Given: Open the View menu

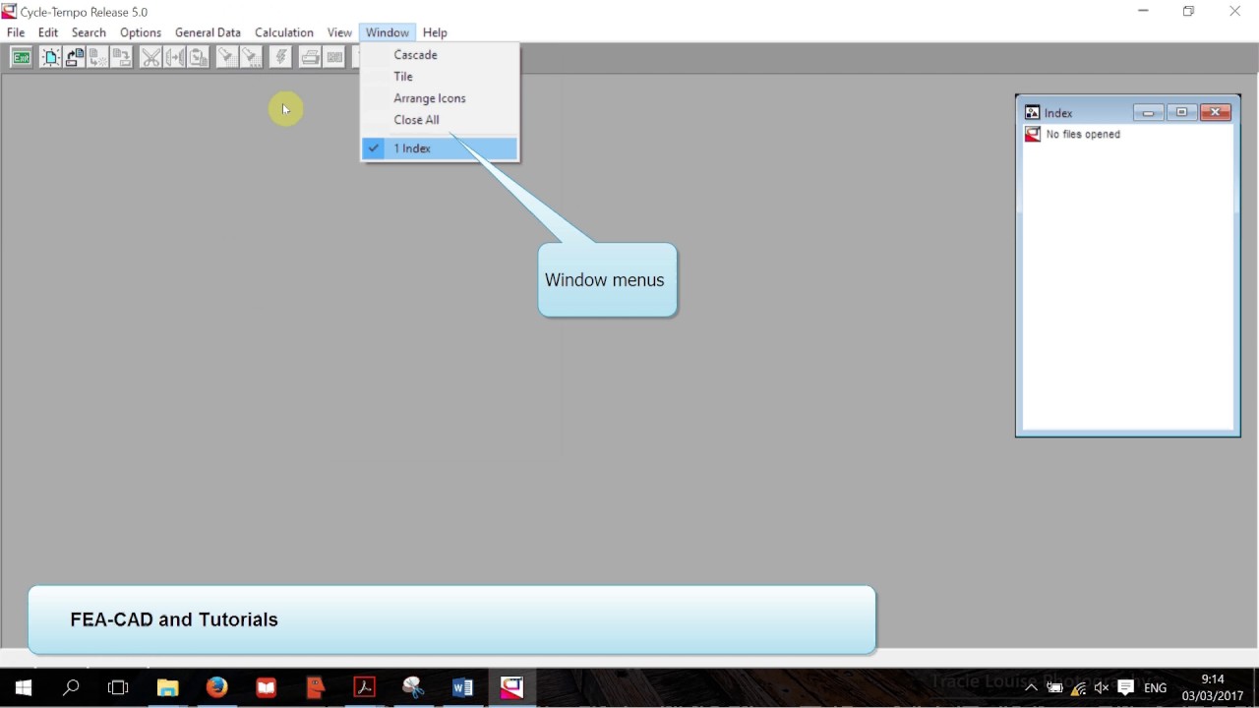Looking at the screenshot, I should point(339,32).
